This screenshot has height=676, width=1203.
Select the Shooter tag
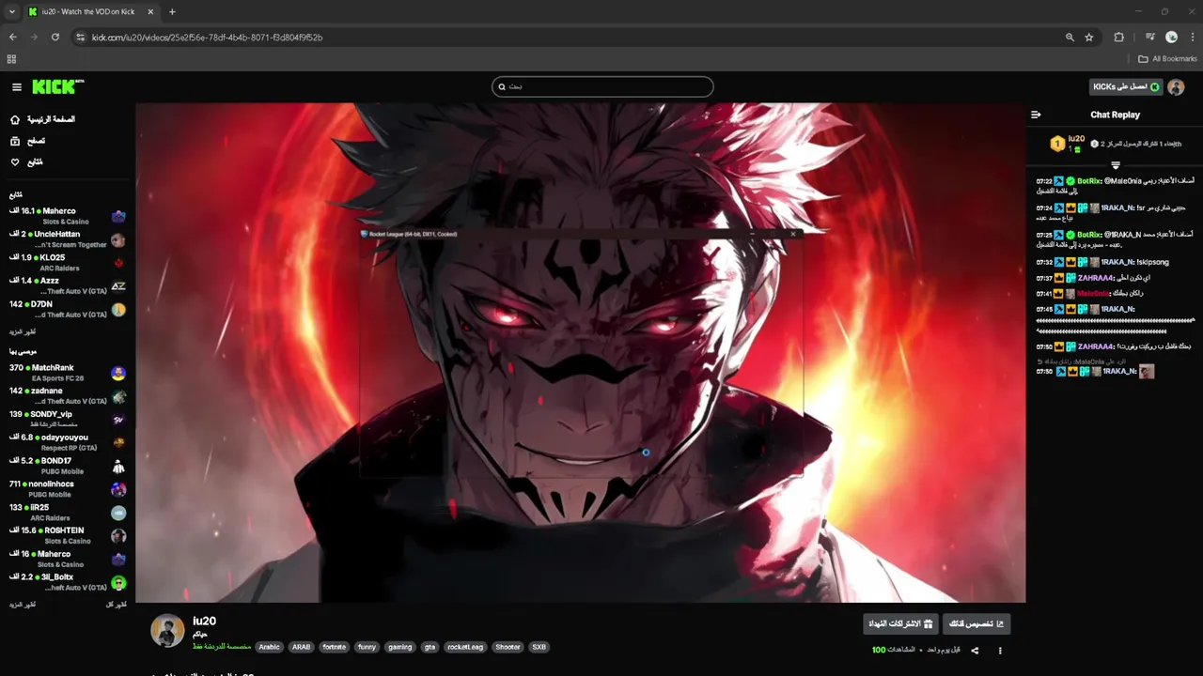click(x=508, y=647)
